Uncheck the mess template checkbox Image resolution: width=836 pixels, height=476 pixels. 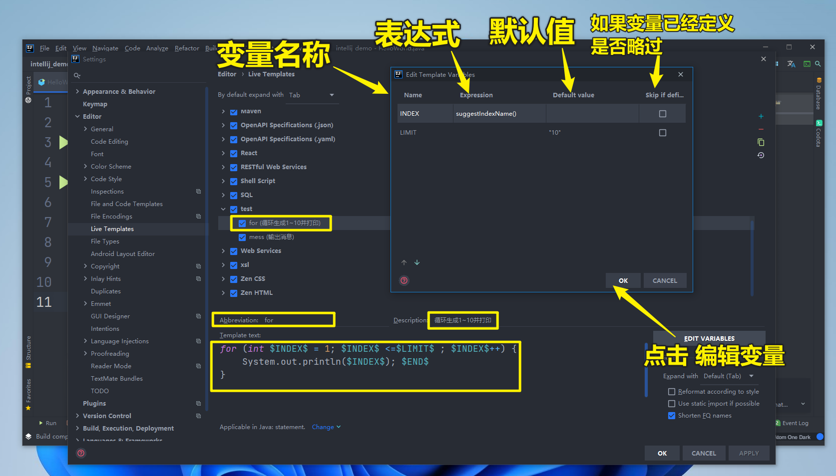point(242,237)
